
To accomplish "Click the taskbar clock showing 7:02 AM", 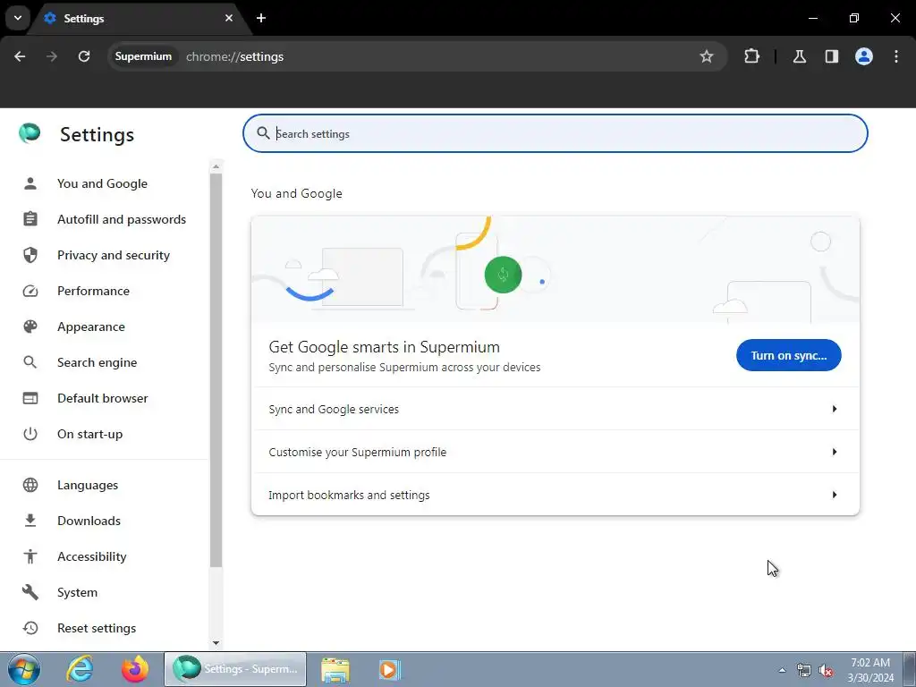I will [870, 670].
